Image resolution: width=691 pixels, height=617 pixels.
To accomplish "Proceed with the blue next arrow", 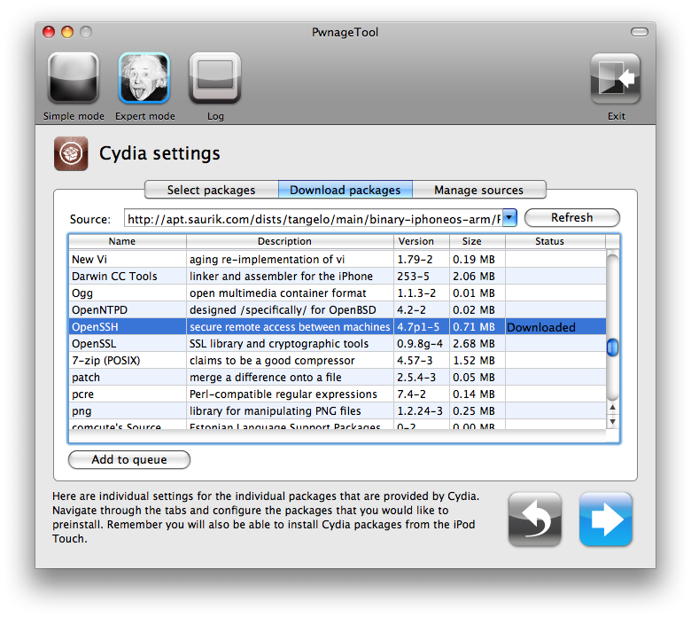I will [x=605, y=519].
